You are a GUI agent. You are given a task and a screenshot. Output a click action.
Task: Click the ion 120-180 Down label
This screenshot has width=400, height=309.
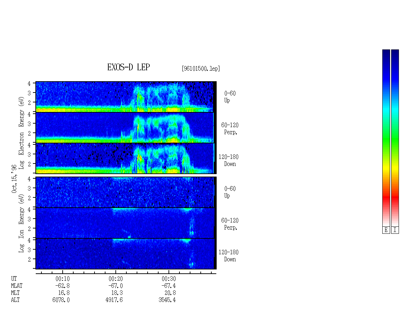[x=229, y=256]
